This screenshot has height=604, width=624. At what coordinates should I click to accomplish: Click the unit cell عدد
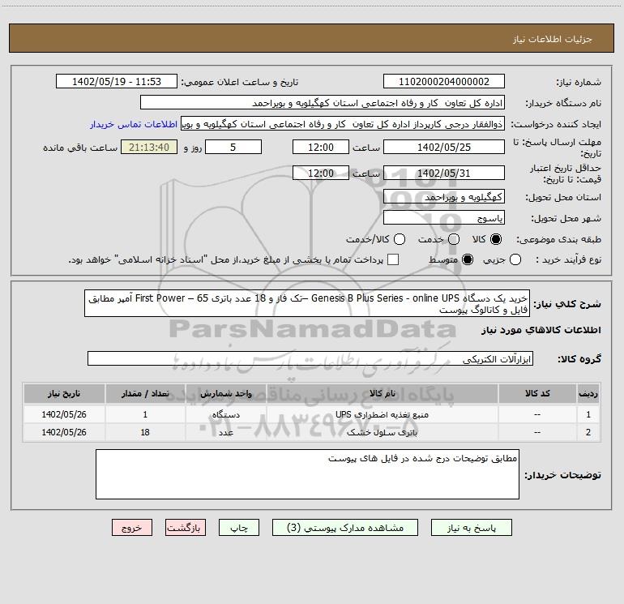click(x=225, y=432)
